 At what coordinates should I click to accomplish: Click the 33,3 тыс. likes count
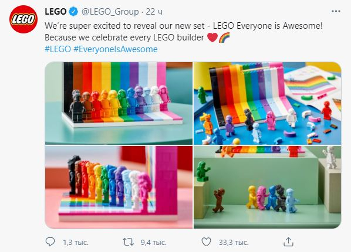(234, 243)
